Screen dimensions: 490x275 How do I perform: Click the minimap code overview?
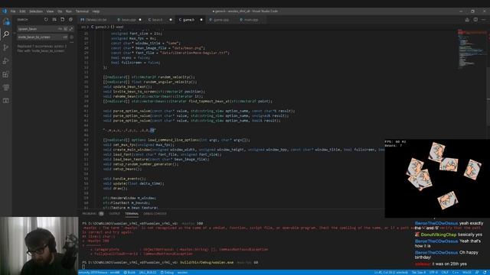click(471, 48)
